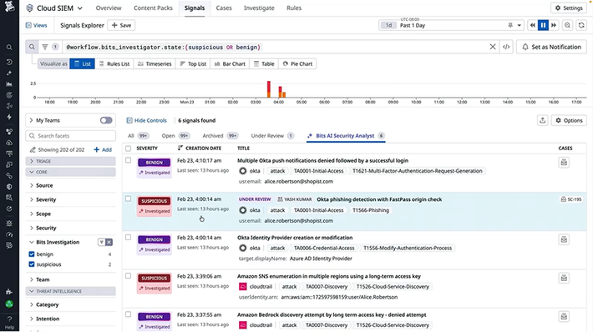The image size is (593, 332).
Task: Select the Okta phishing detection signal checkbox
Action: [x=129, y=199]
